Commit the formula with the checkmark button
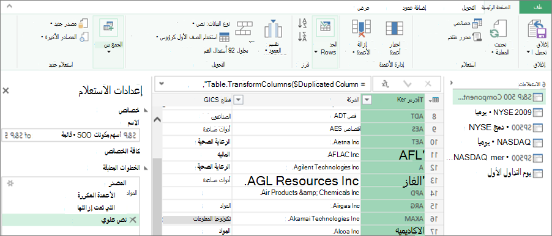 [408, 84]
